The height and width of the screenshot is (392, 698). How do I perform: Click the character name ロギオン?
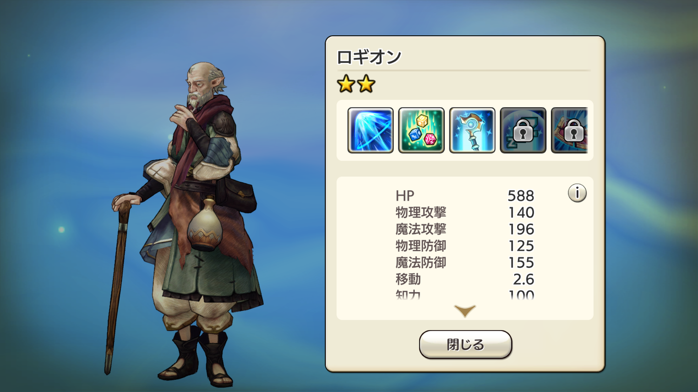tap(369, 57)
